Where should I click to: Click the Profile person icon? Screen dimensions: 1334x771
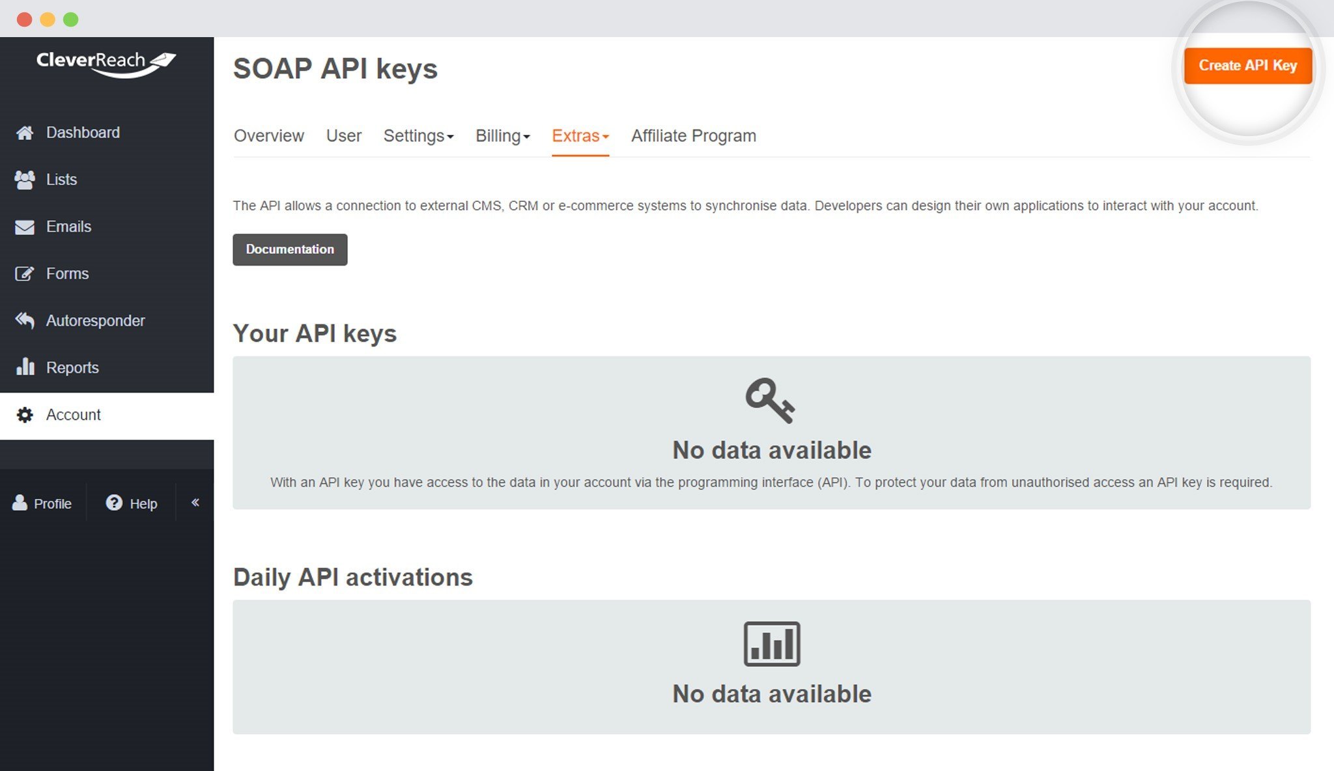[20, 503]
